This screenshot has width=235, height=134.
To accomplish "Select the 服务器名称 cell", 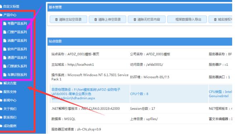I will coord(220,54).
